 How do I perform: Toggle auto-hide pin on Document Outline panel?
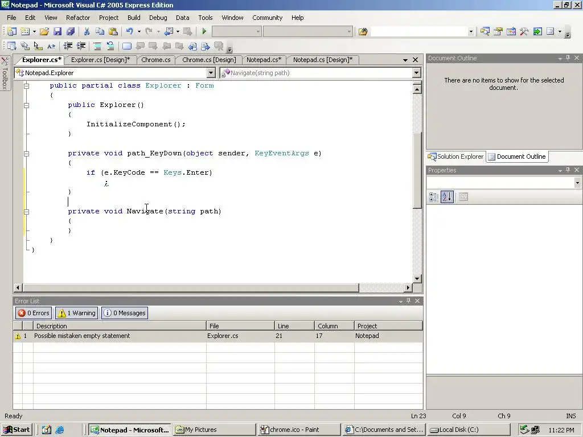coord(568,58)
